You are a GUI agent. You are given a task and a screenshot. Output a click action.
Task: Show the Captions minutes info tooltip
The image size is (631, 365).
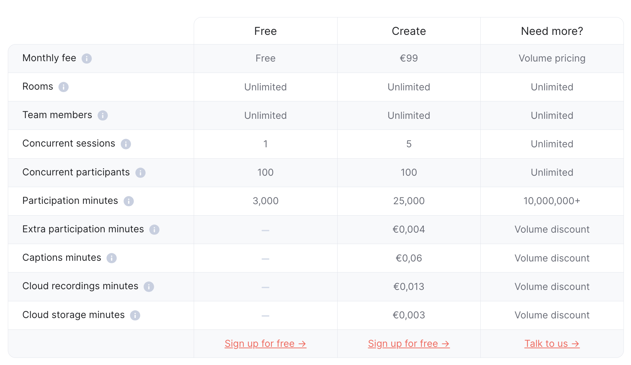click(111, 258)
